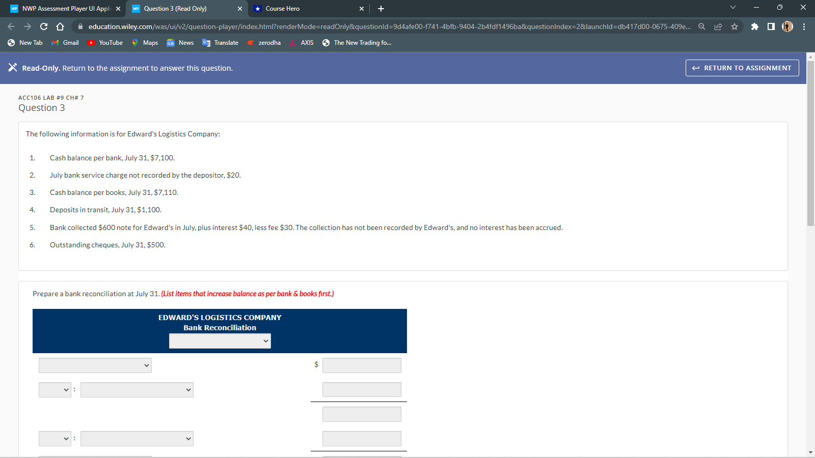Click the RETURN TO ASSIGNMENT button

pos(742,68)
